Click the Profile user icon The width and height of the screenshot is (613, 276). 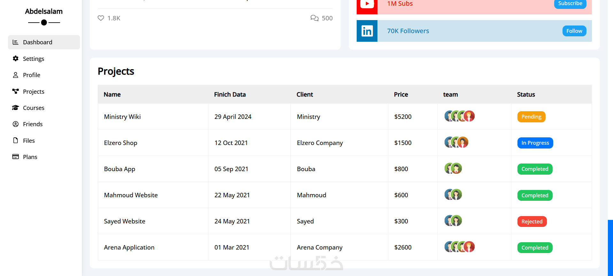(15, 75)
